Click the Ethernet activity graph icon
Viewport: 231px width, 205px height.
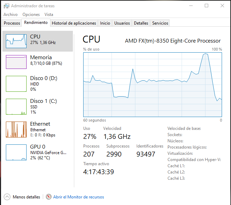(x=16, y=130)
